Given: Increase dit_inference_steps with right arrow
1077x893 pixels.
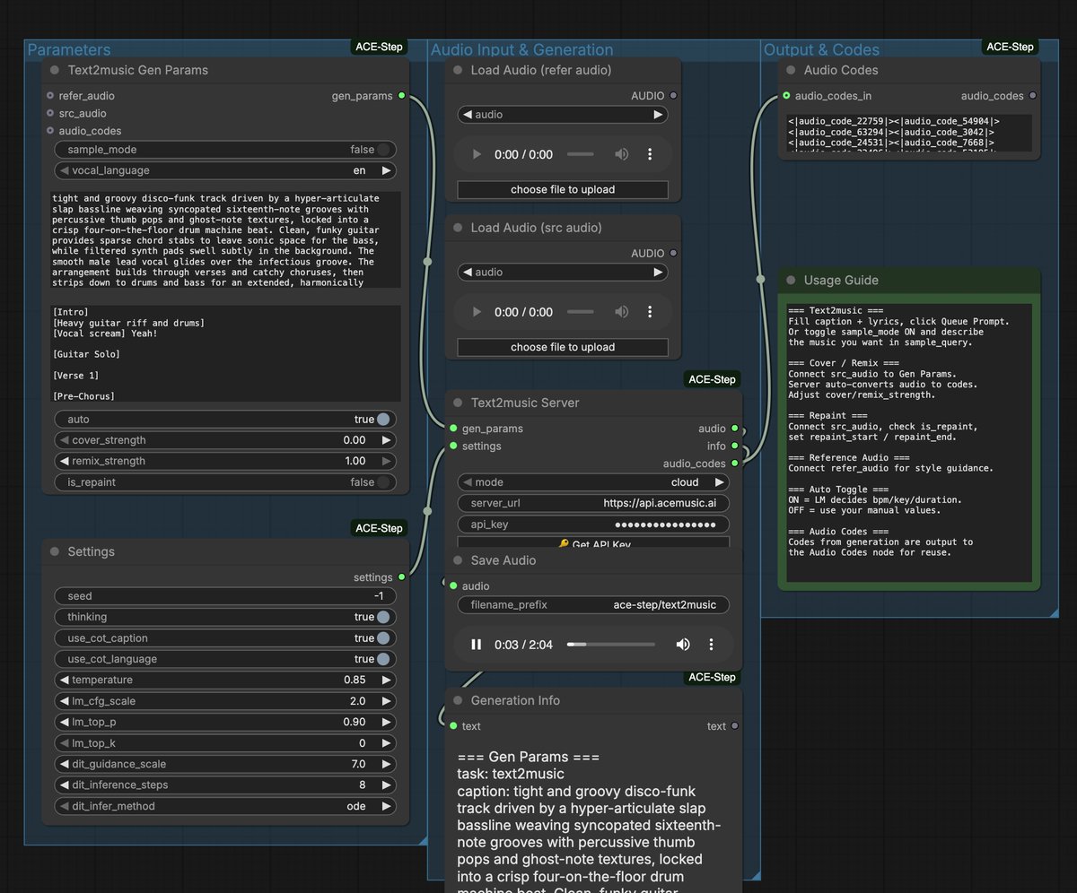Looking at the screenshot, I should [x=387, y=785].
